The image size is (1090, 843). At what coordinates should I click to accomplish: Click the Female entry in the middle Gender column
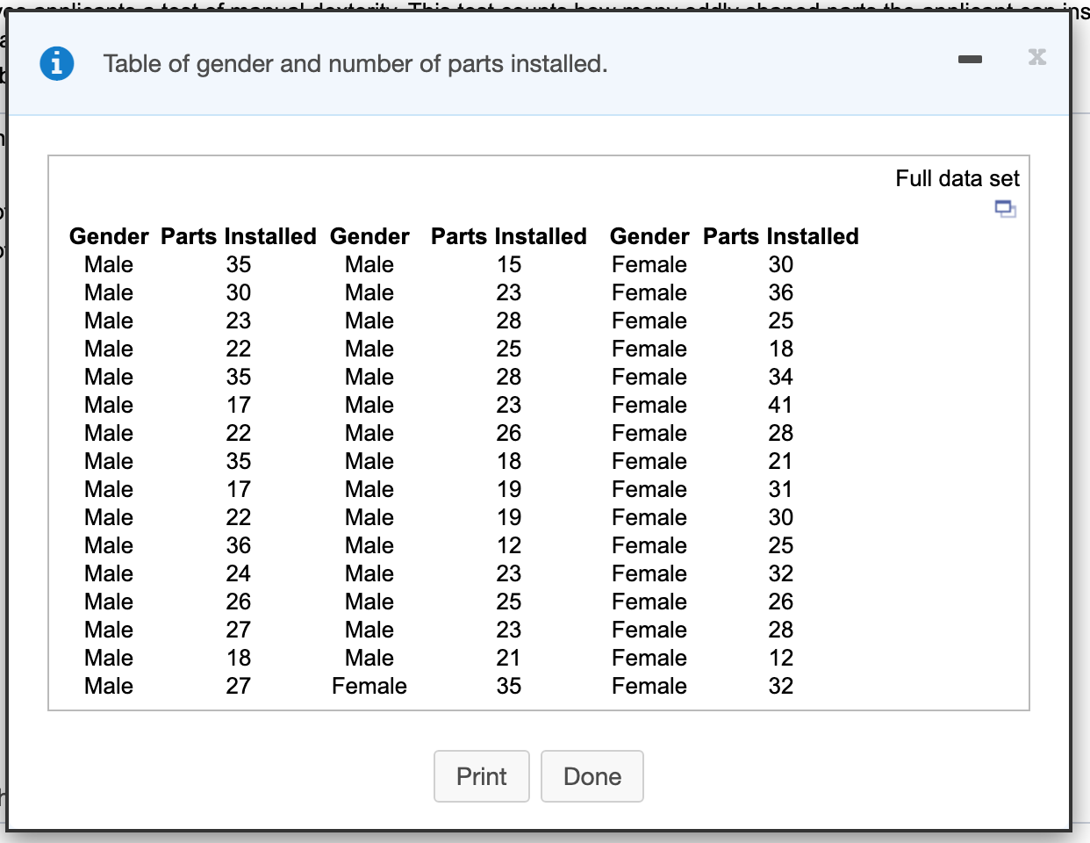pos(369,686)
